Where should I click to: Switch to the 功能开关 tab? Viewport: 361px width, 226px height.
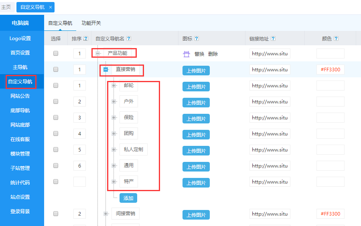point(91,23)
